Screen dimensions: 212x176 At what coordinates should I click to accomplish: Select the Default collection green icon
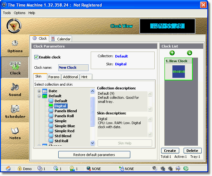(x=45, y=96)
